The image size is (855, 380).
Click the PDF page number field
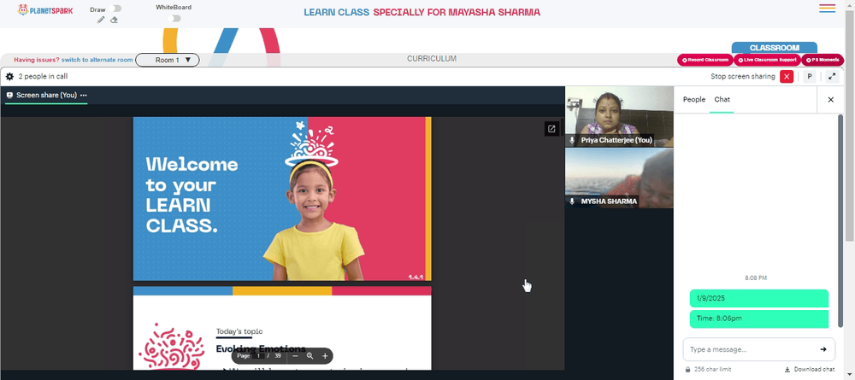point(260,356)
